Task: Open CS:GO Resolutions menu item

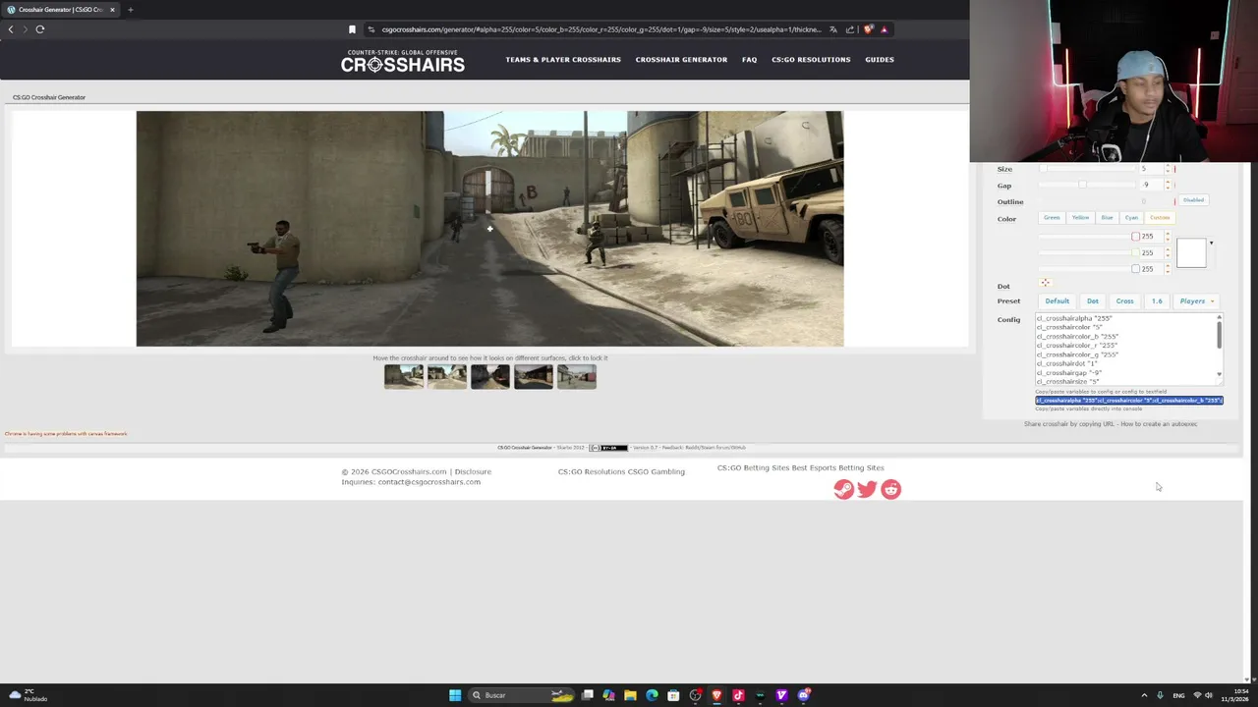Action: click(x=811, y=60)
